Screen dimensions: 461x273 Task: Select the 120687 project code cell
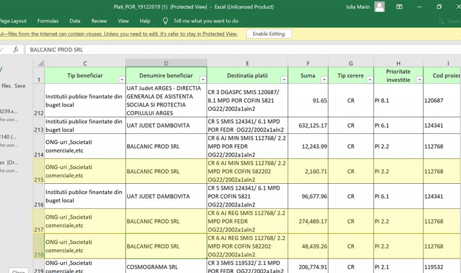point(442,100)
